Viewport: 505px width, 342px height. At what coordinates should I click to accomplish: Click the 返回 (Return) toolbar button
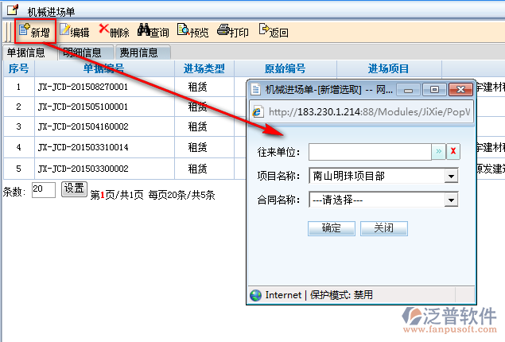point(274,32)
